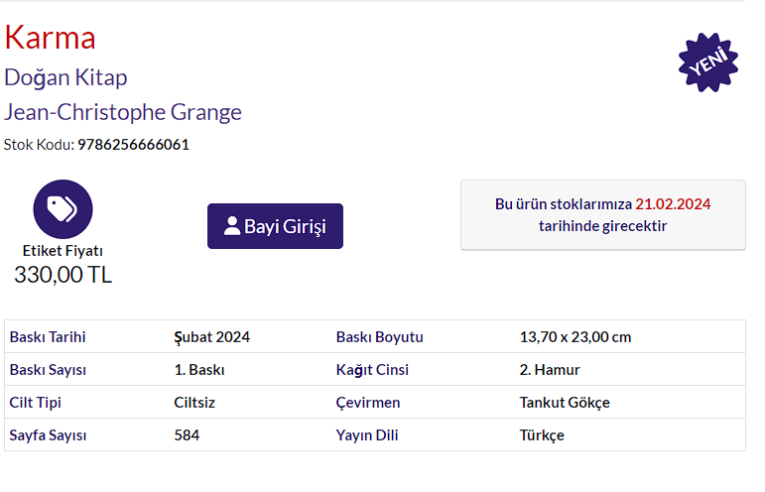Open author Jean-Christophe Grange link
765x492 pixels.
coord(123,112)
